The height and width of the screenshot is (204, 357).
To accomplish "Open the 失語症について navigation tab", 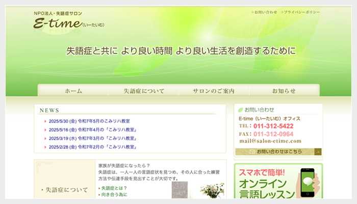I will click(144, 91).
